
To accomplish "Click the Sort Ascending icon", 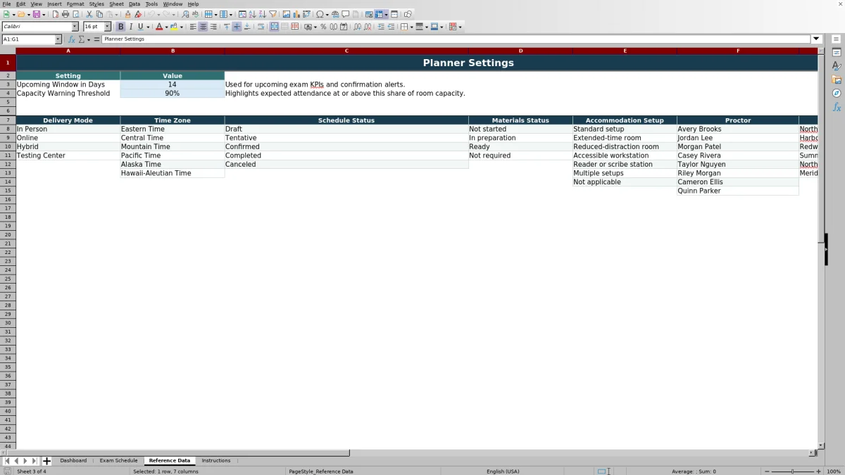I will click(252, 14).
